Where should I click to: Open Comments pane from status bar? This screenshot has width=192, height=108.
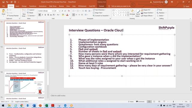[x=140, y=102]
